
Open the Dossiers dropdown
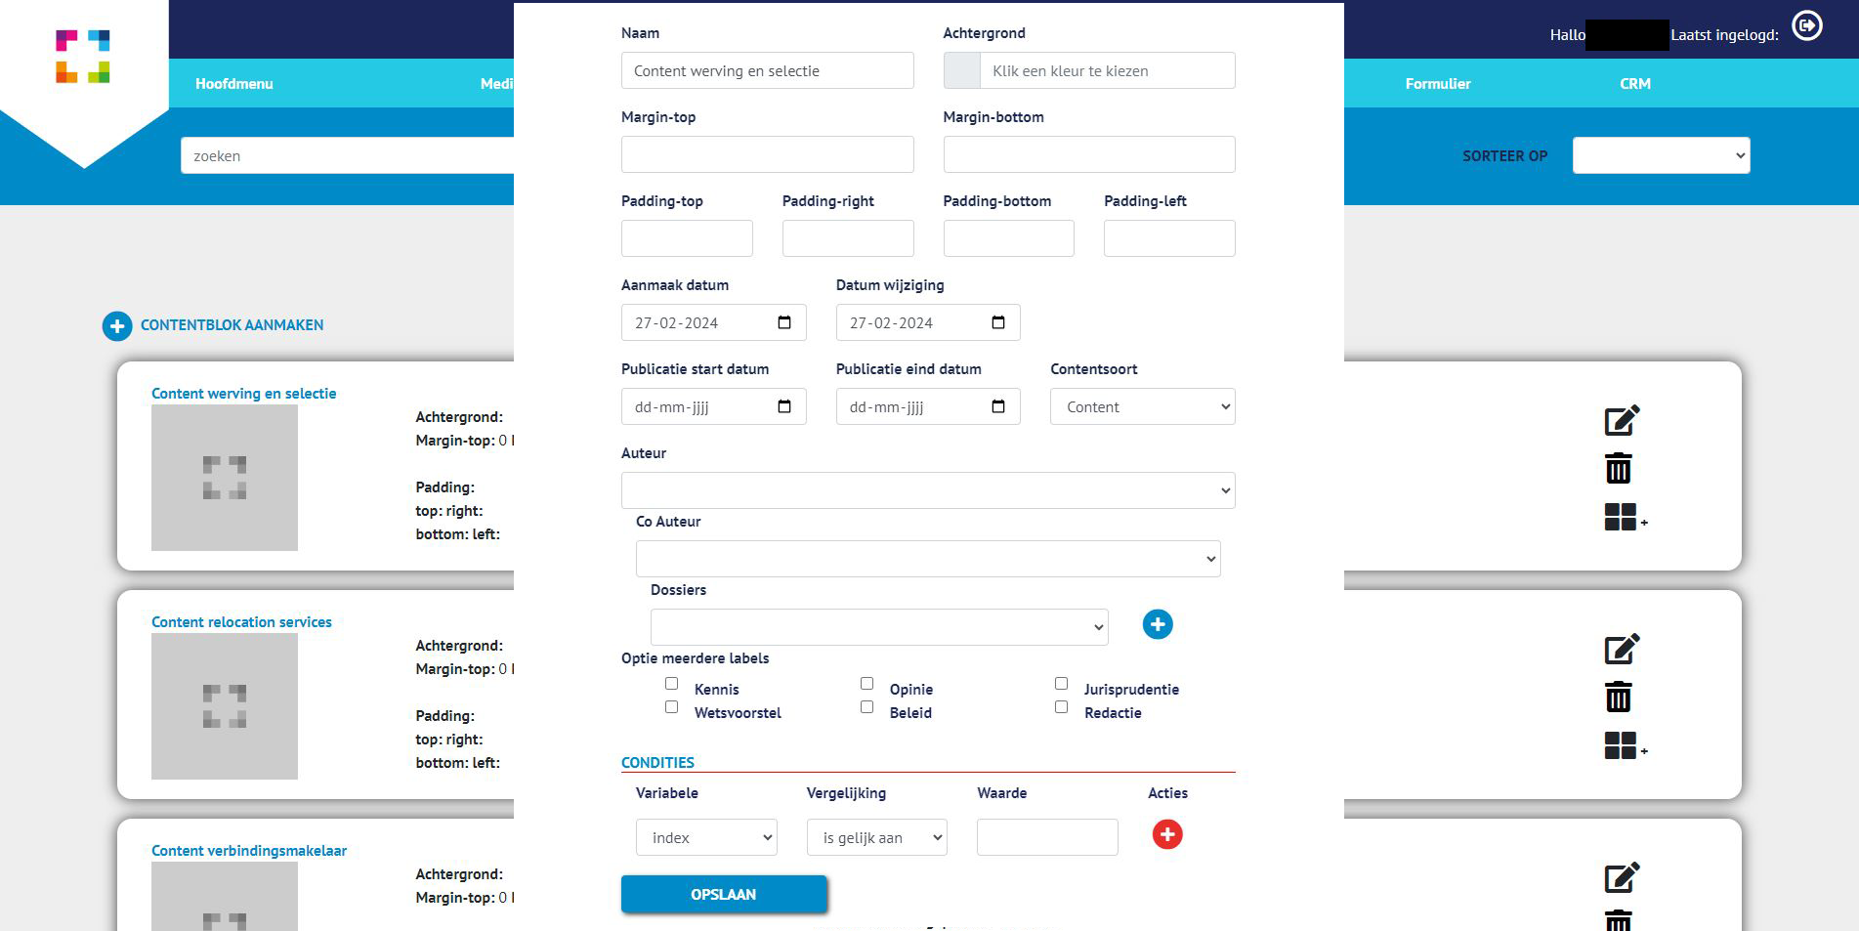(x=879, y=627)
